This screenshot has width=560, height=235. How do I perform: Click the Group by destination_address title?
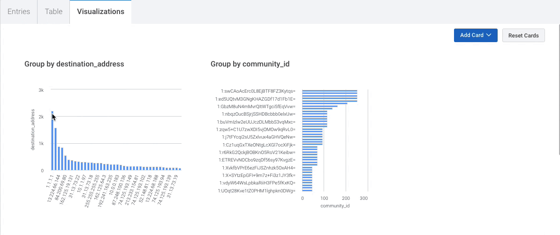[74, 64]
